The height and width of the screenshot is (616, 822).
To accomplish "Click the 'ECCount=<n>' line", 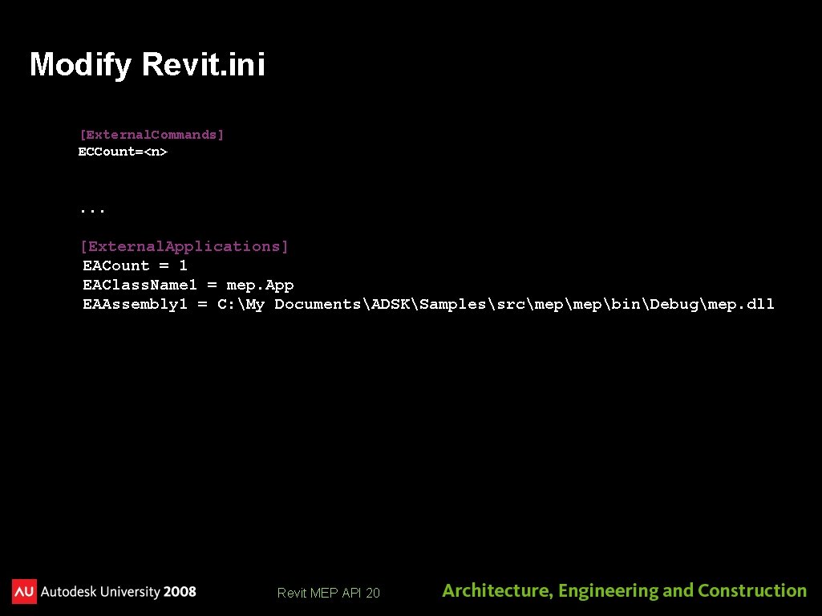I will (x=123, y=152).
